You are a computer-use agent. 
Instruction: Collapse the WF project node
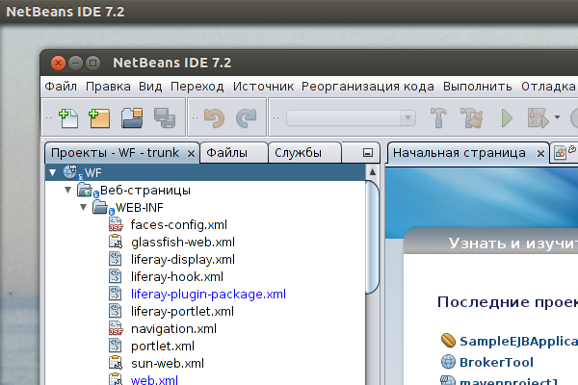pyautogui.click(x=53, y=172)
